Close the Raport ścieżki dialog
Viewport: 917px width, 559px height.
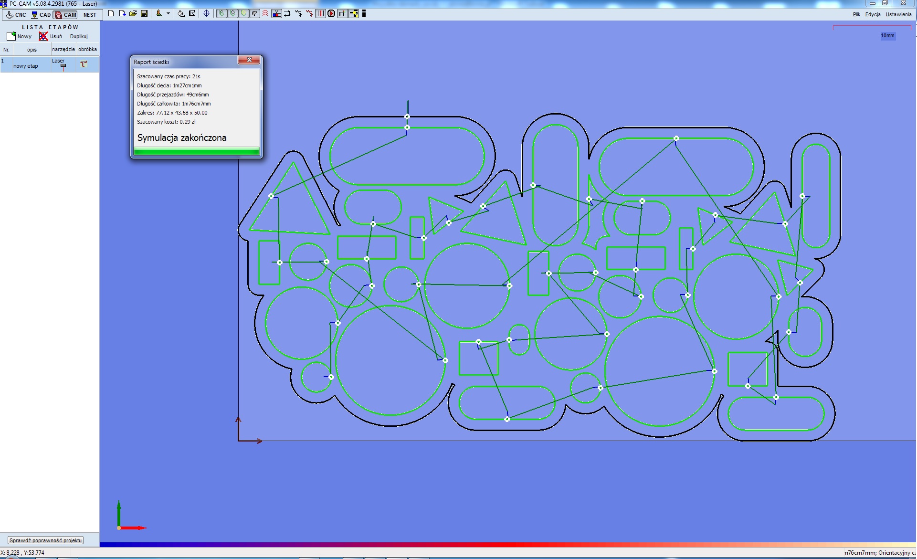point(249,60)
